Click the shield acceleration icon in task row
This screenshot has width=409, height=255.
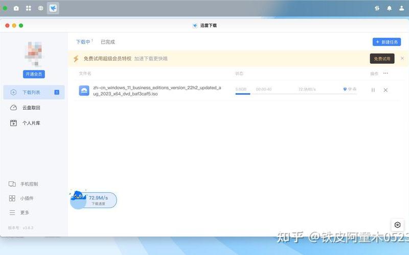tap(345, 89)
